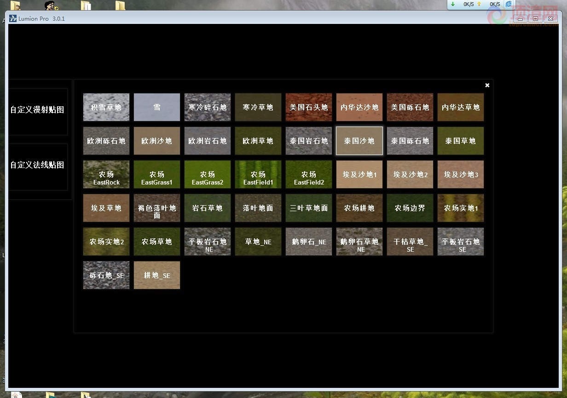567x398 pixels.
Task: Pick the 内华达沙地 texture
Action: point(359,107)
